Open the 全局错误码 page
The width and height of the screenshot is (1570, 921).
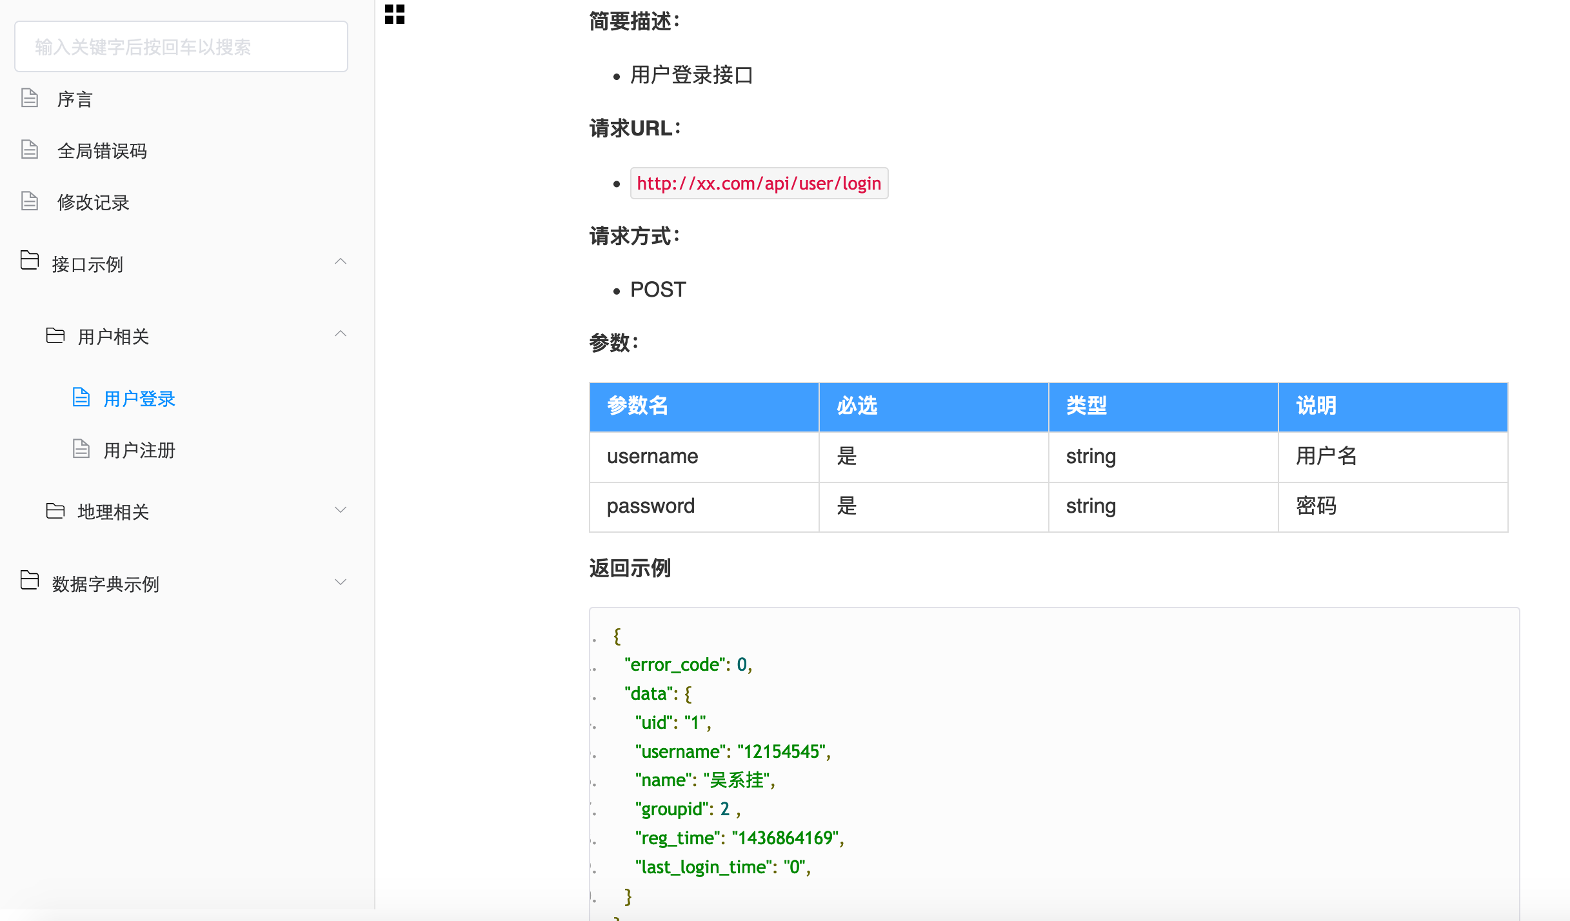pos(102,151)
